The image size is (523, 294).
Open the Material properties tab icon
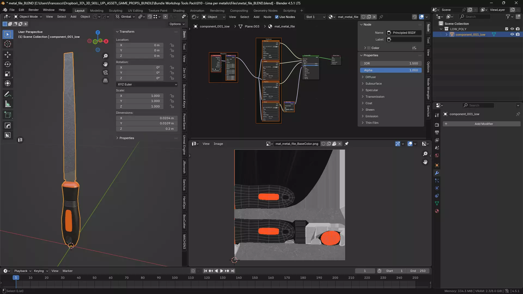click(437, 211)
